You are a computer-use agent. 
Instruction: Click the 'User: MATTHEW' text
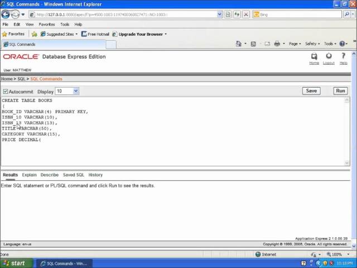17,70
